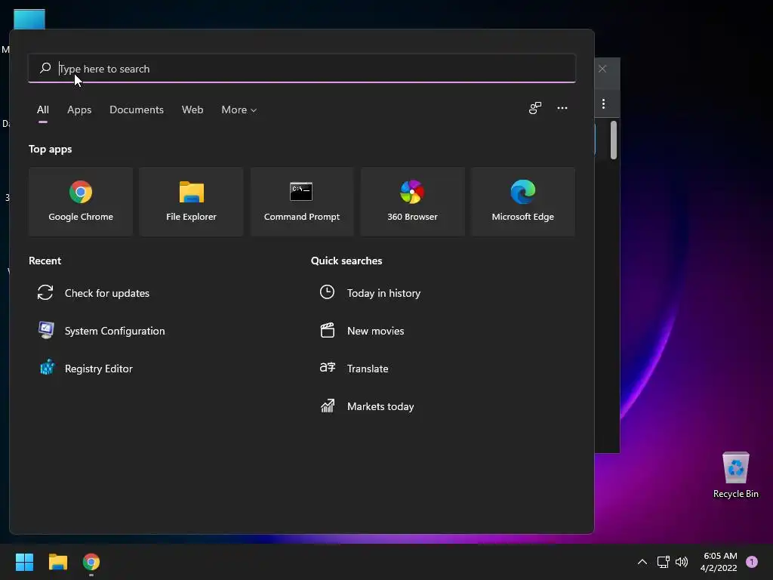
Task: Launch 360 Browser tile
Action: tap(412, 202)
